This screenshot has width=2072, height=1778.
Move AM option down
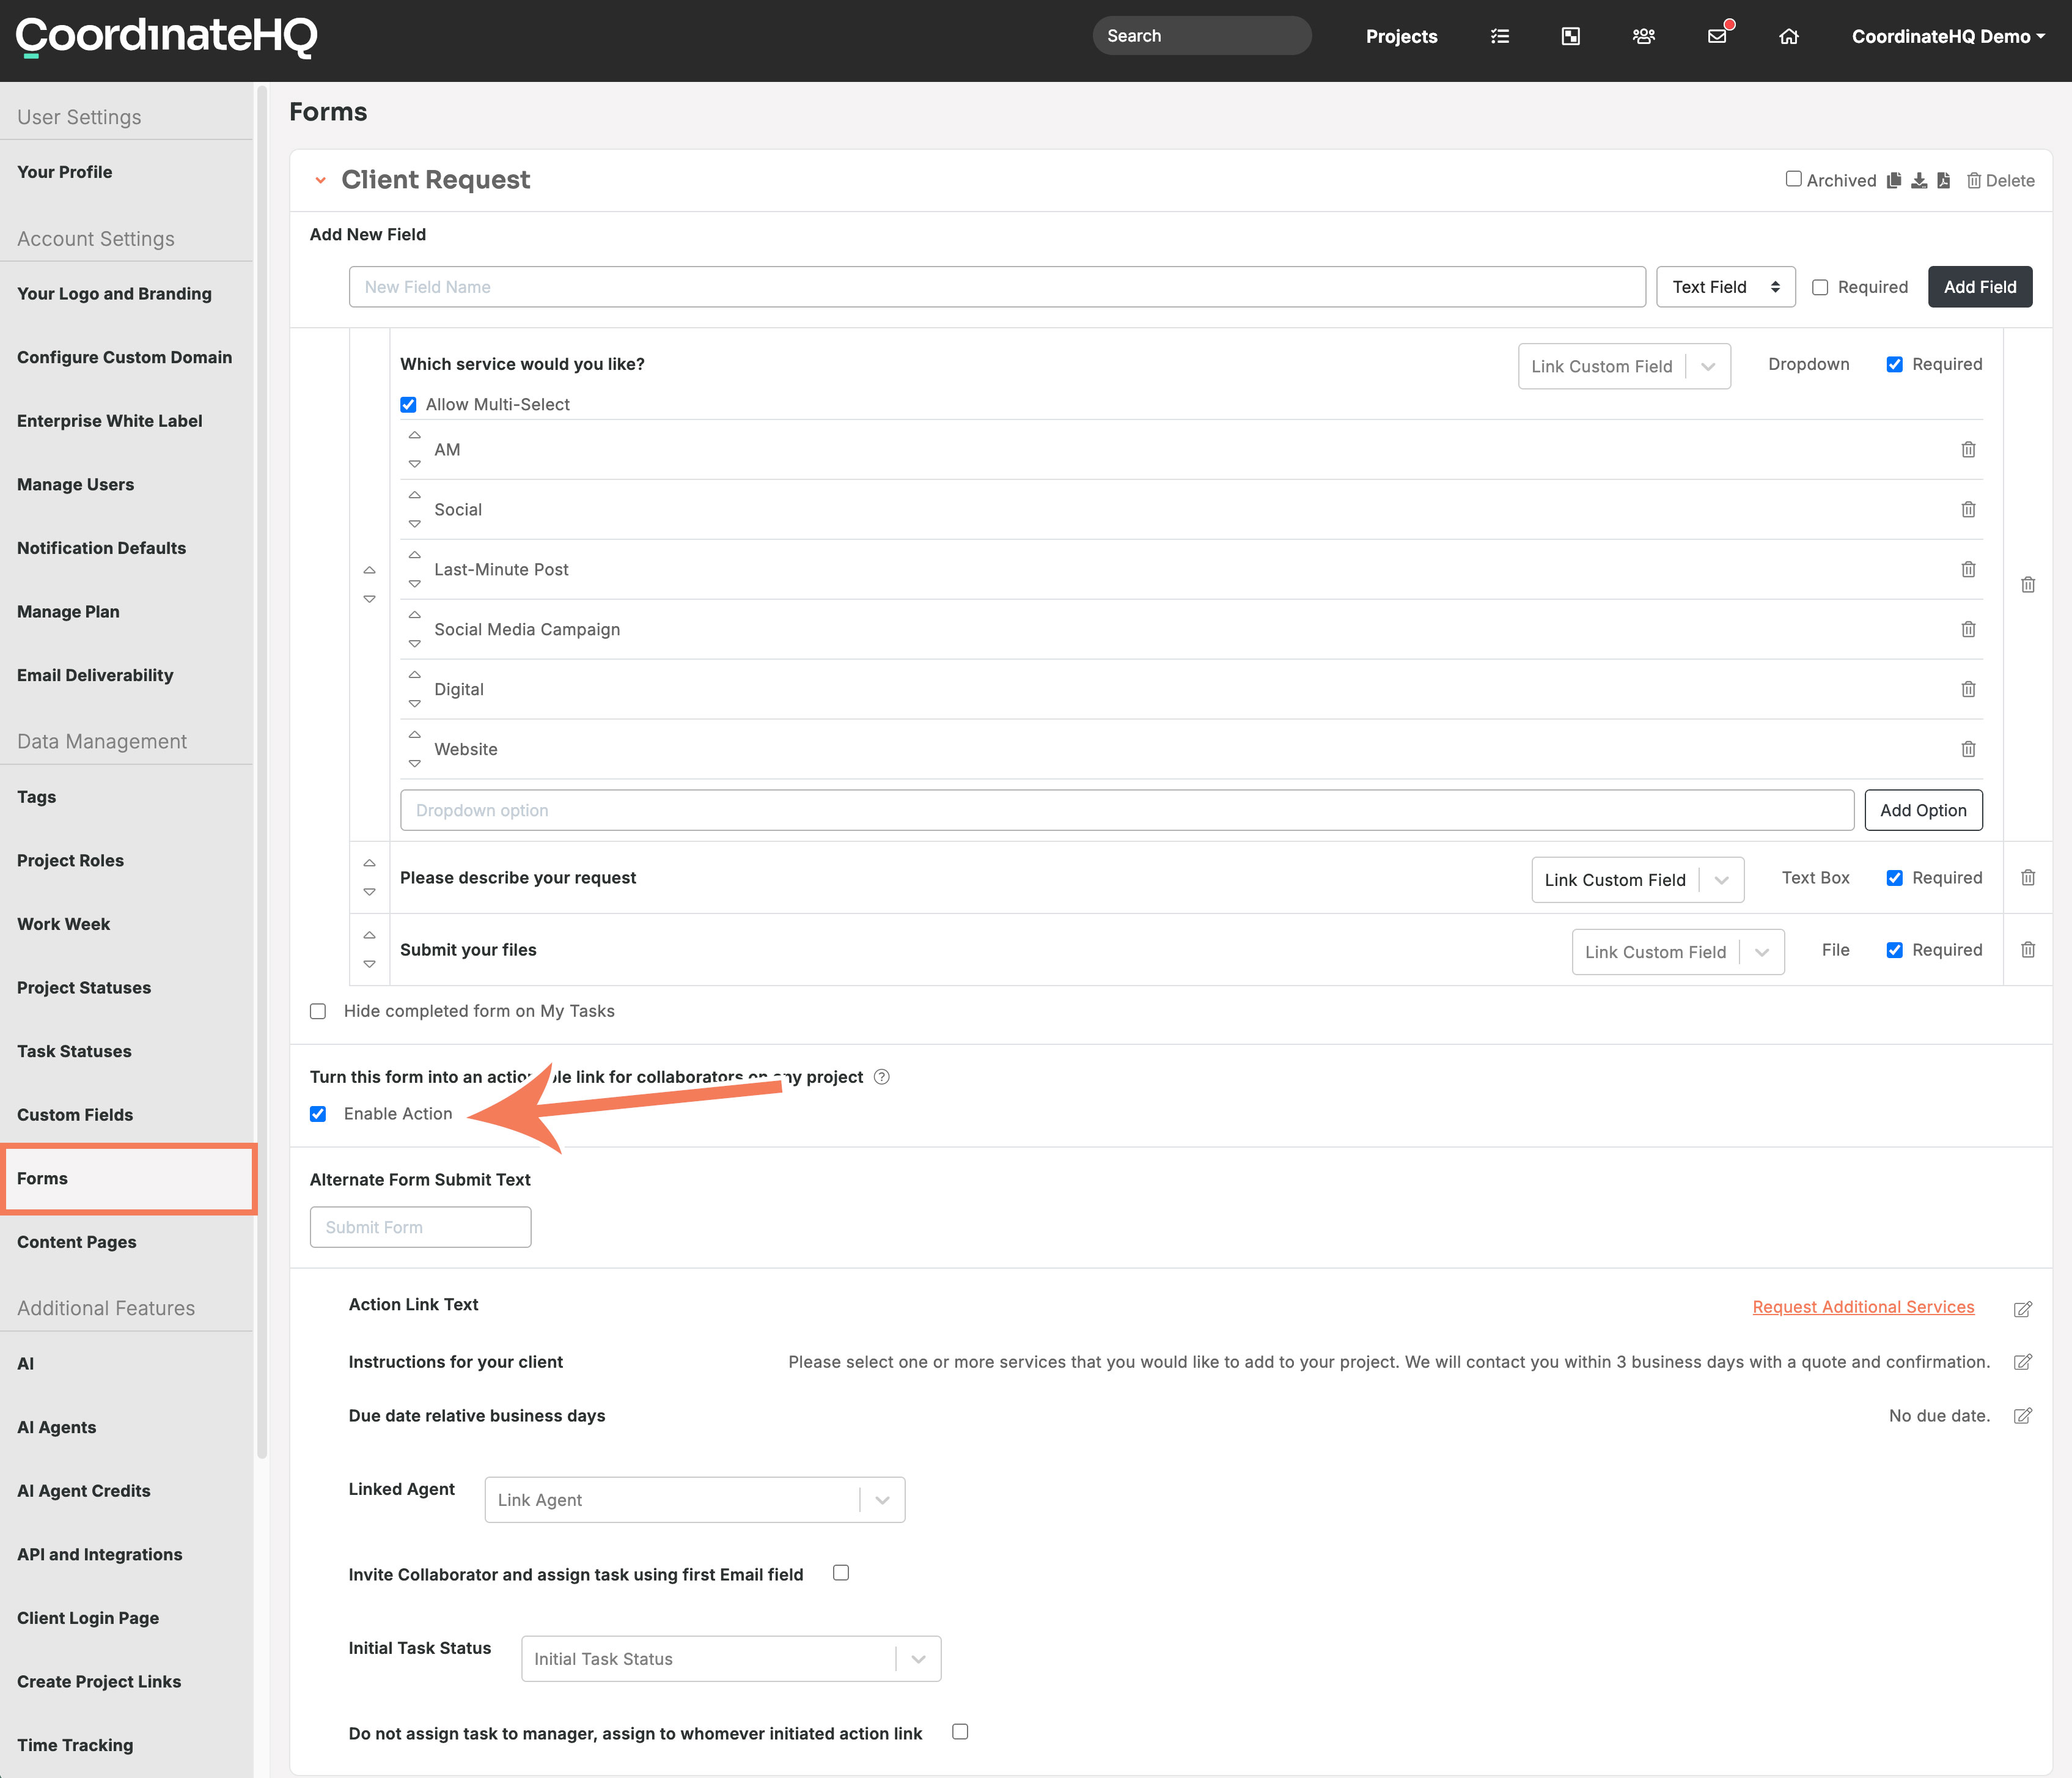pyautogui.click(x=414, y=464)
